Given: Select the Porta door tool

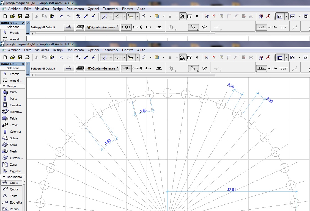Looking at the screenshot, I should (x=13, y=99).
